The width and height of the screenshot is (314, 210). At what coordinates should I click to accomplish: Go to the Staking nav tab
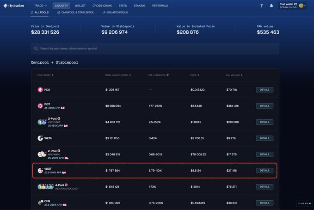point(139,6)
